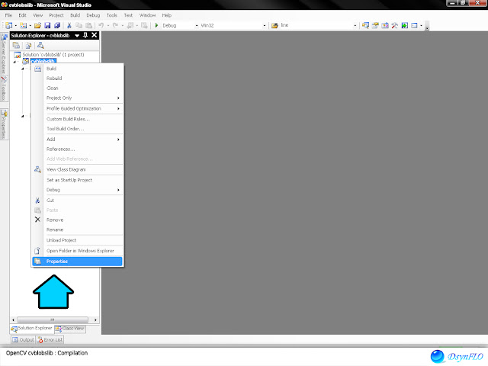
Task: Click the Save All toolbar icon
Action: (x=57, y=25)
